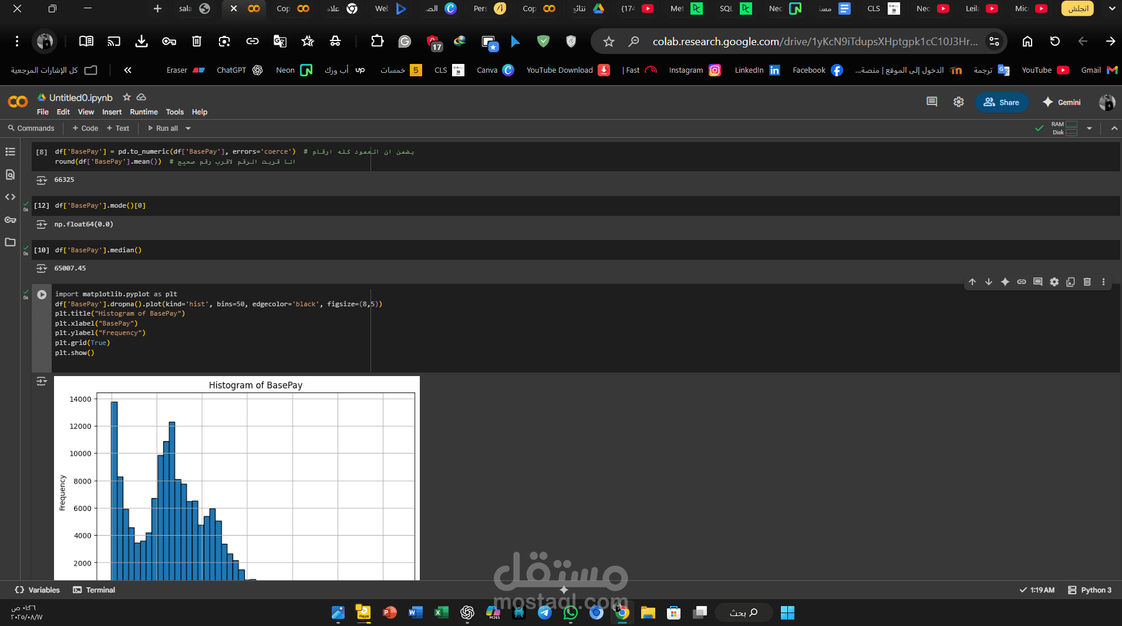The image size is (1122, 626).
Task: Open the Secrets key sidebar panel
Action: click(10, 220)
